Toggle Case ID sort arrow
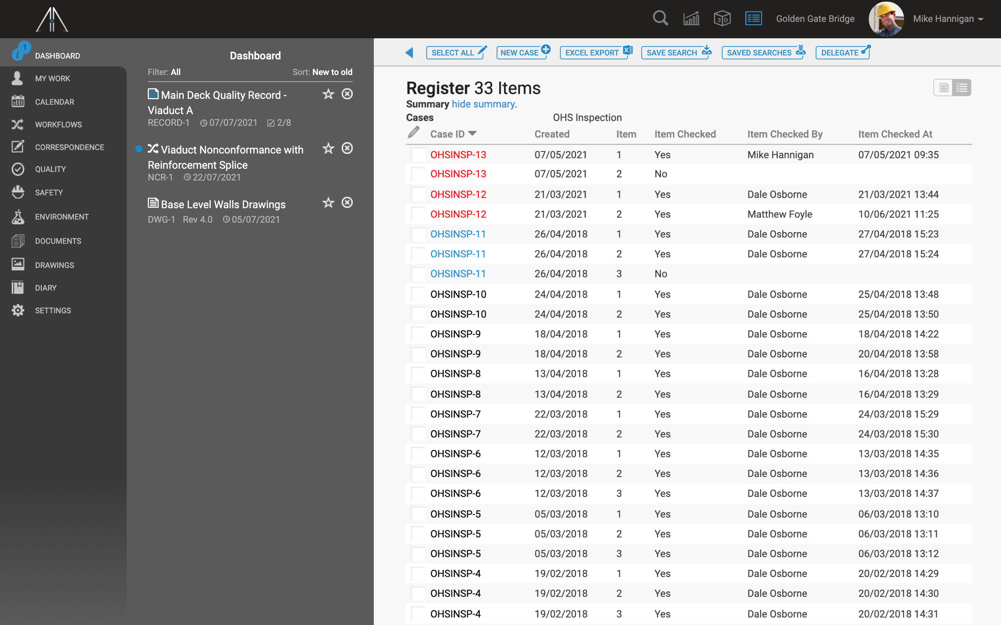Viewport: 1001px width, 625px height. click(x=472, y=134)
